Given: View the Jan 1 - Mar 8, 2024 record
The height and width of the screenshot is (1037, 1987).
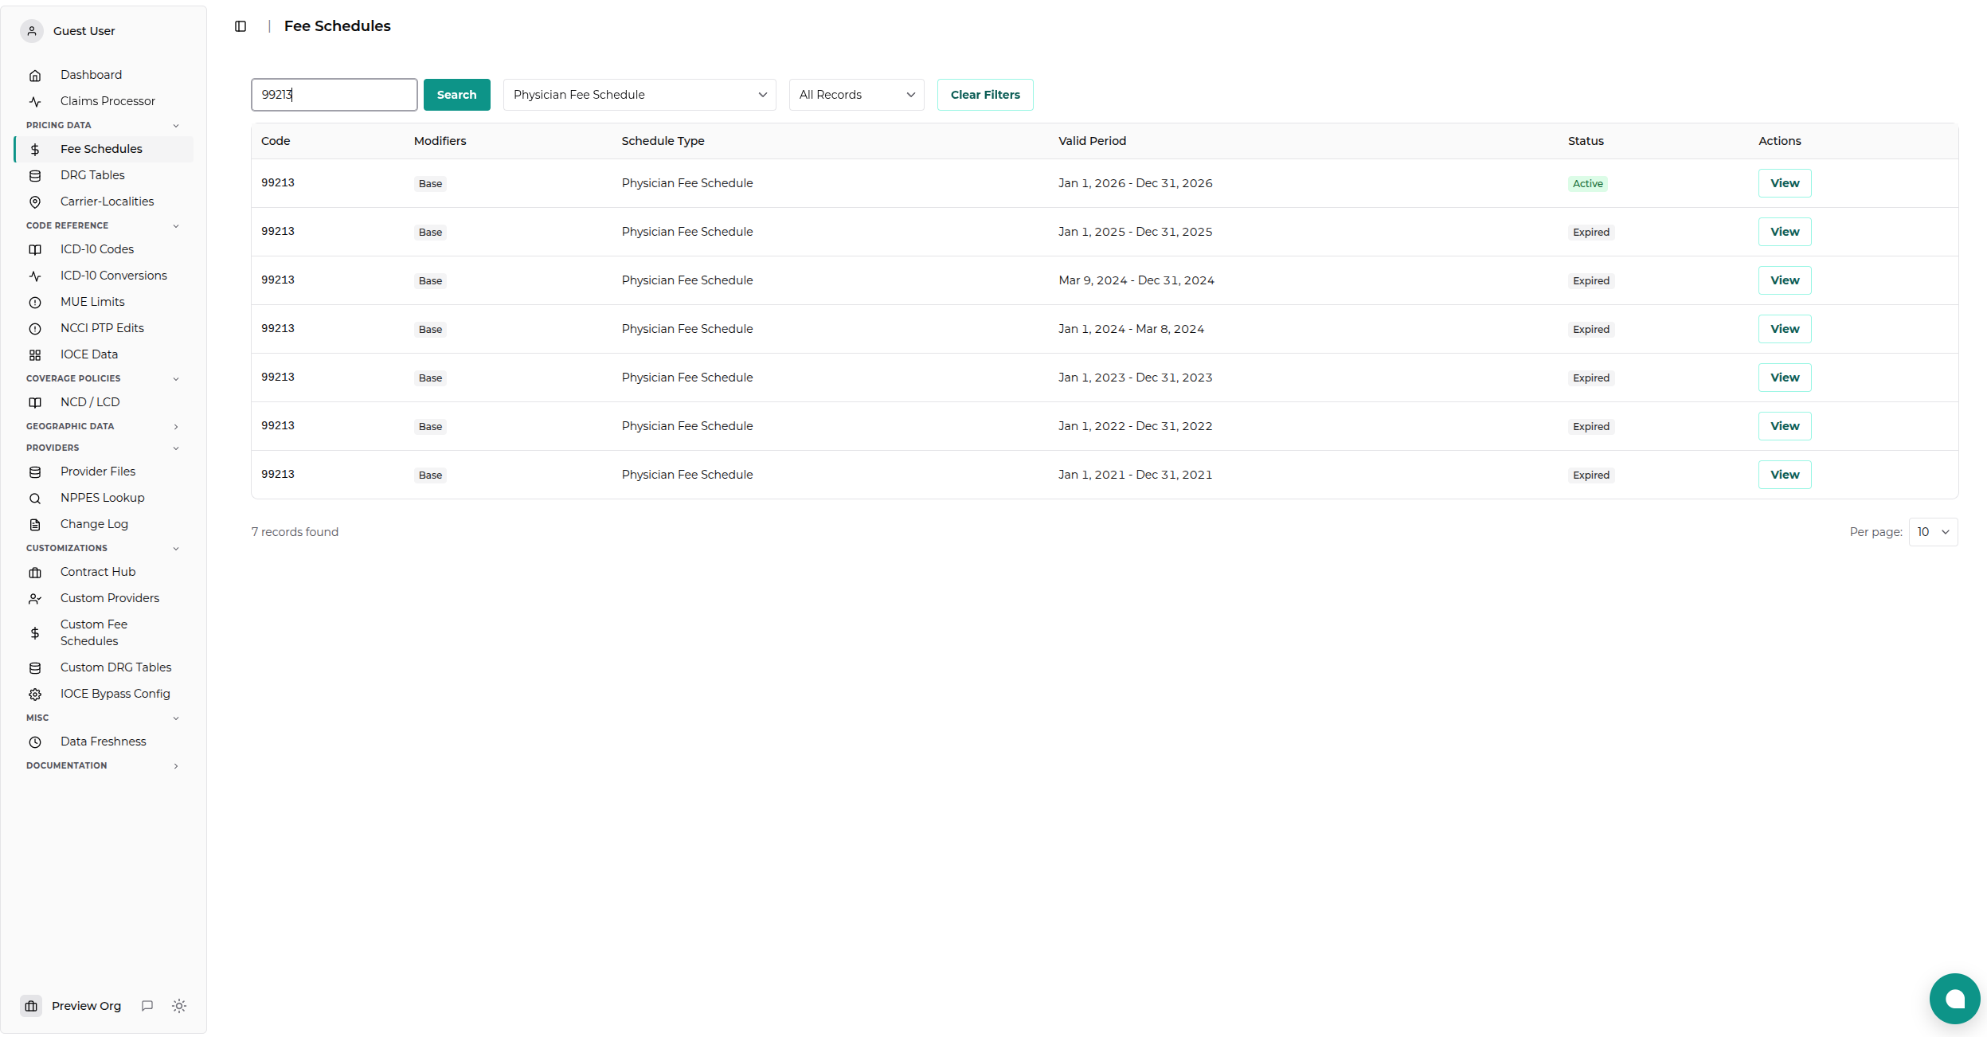Looking at the screenshot, I should click(1785, 329).
